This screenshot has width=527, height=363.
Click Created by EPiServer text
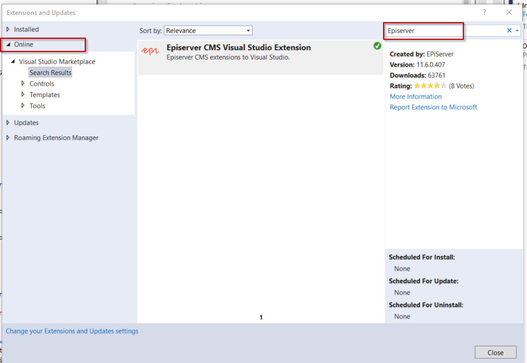(x=421, y=54)
